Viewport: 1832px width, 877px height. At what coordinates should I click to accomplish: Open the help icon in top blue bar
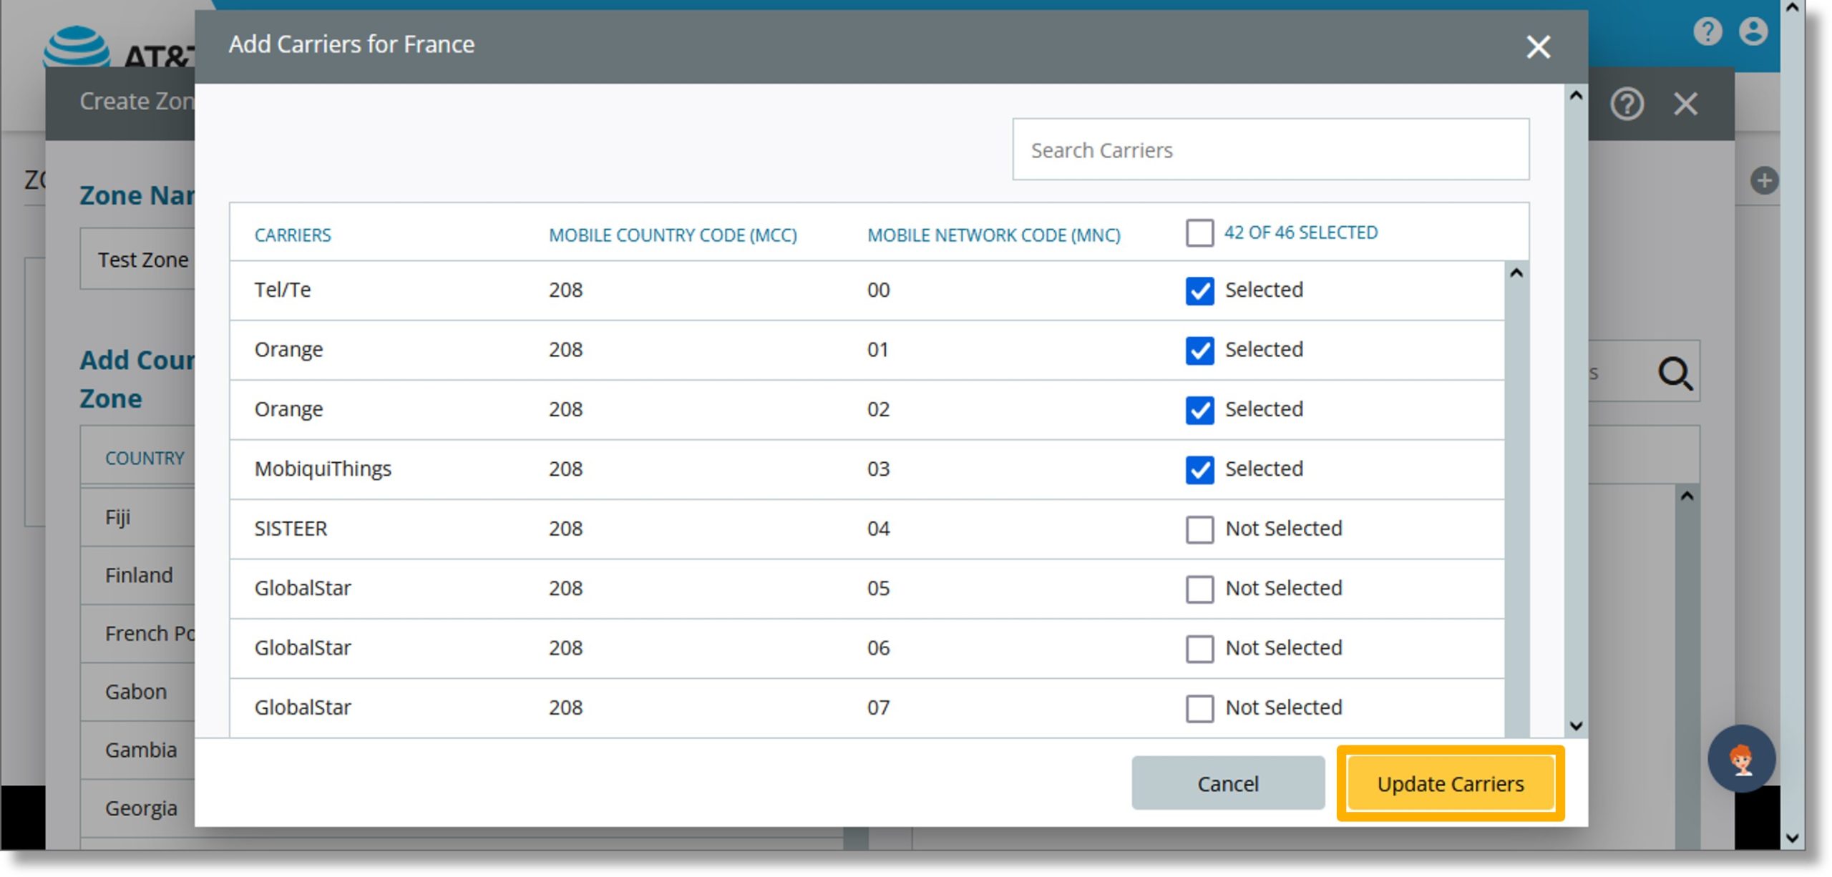pyautogui.click(x=1707, y=31)
